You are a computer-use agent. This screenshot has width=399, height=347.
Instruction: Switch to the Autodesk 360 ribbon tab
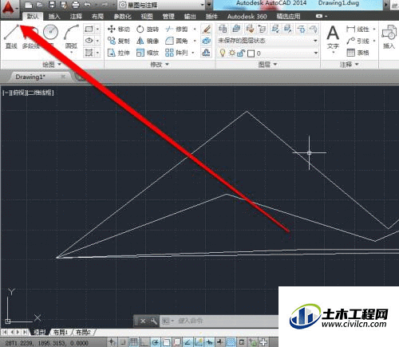coord(247,17)
